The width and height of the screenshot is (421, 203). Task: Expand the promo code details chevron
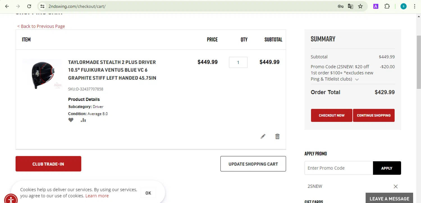point(357,79)
